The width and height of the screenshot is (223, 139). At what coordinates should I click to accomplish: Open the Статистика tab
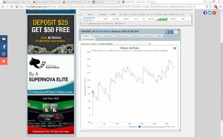[136, 36]
